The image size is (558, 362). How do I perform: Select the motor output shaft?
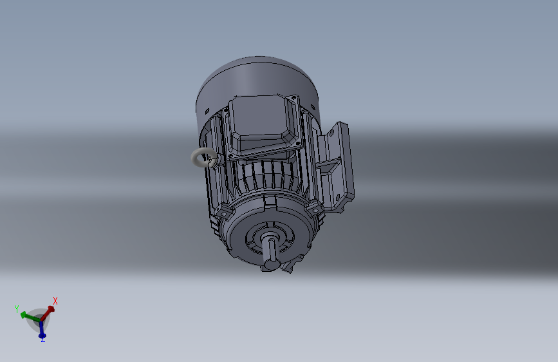click(x=272, y=254)
